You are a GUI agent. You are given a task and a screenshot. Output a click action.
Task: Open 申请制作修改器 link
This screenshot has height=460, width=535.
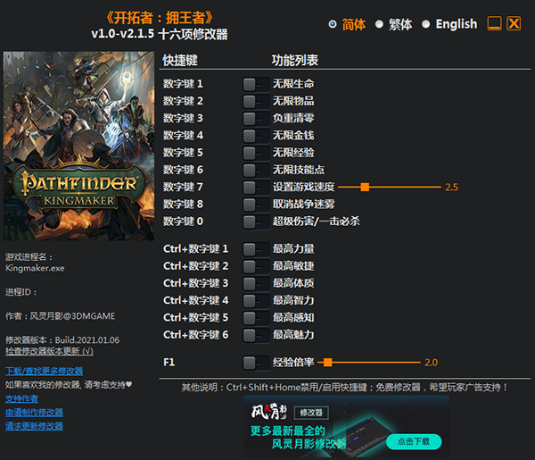tap(34, 413)
